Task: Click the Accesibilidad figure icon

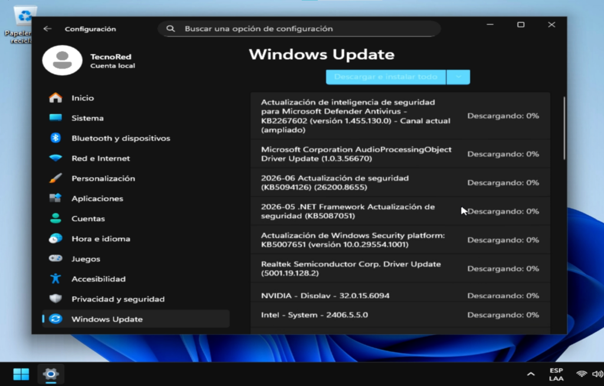Action: (x=55, y=279)
